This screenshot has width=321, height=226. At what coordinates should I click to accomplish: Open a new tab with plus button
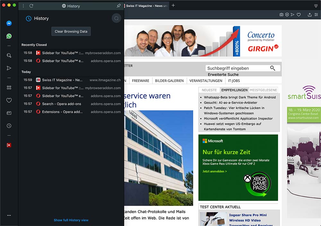tap(173, 5)
